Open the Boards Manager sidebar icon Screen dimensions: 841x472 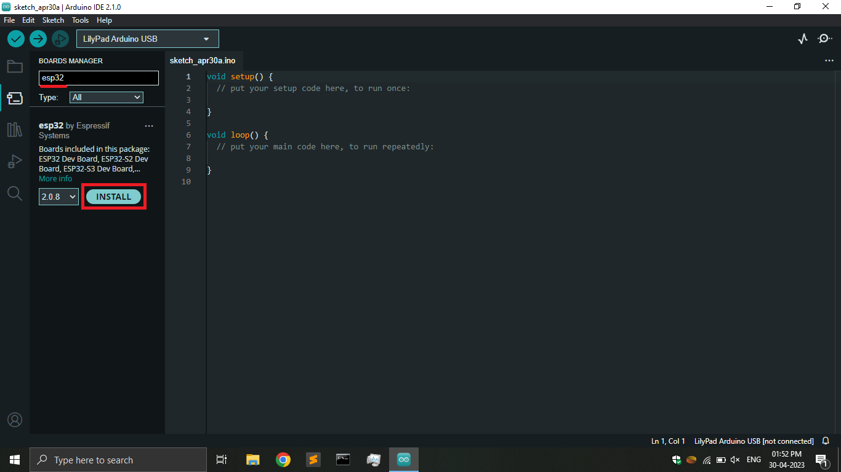[15, 98]
